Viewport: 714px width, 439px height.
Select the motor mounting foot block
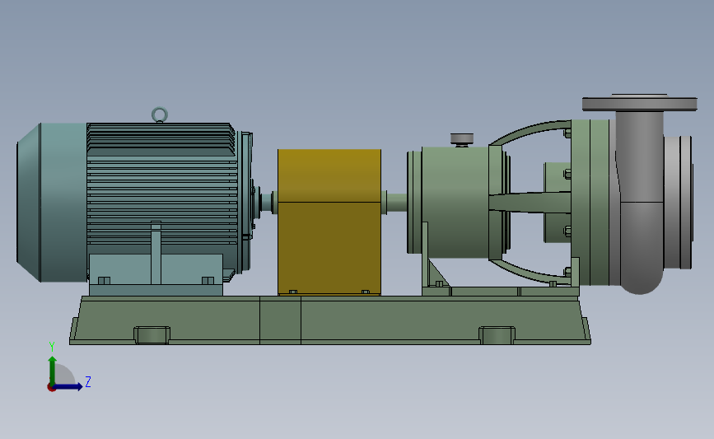pos(156,274)
